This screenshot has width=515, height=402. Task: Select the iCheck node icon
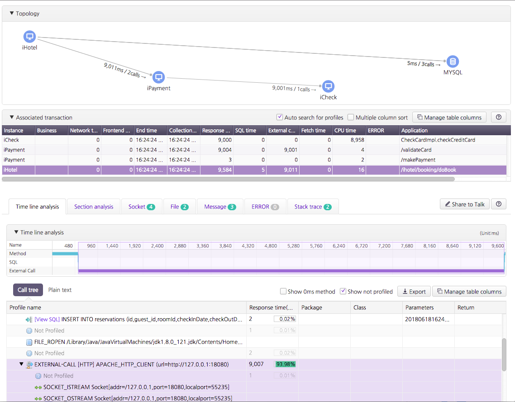[x=328, y=86]
